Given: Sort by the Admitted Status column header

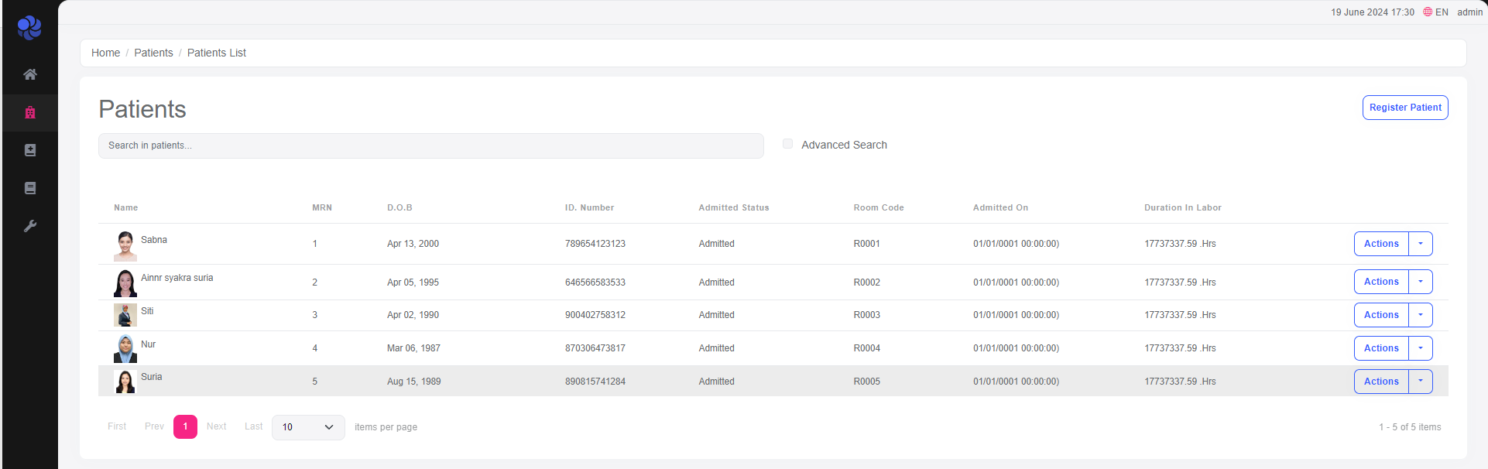Looking at the screenshot, I should pos(733,207).
